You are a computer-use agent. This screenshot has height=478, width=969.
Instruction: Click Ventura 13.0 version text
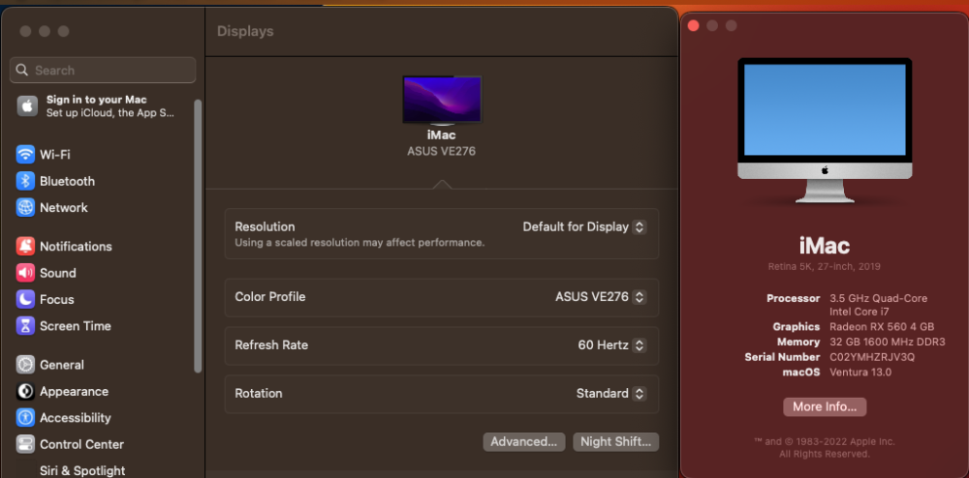point(860,372)
